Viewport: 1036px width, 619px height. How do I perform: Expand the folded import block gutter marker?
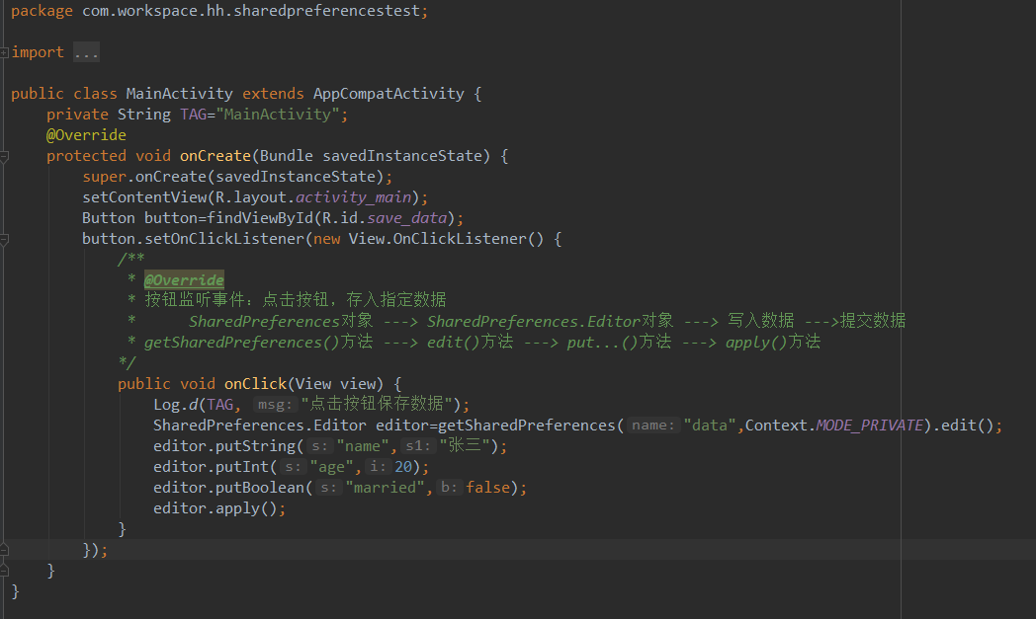click(4, 52)
